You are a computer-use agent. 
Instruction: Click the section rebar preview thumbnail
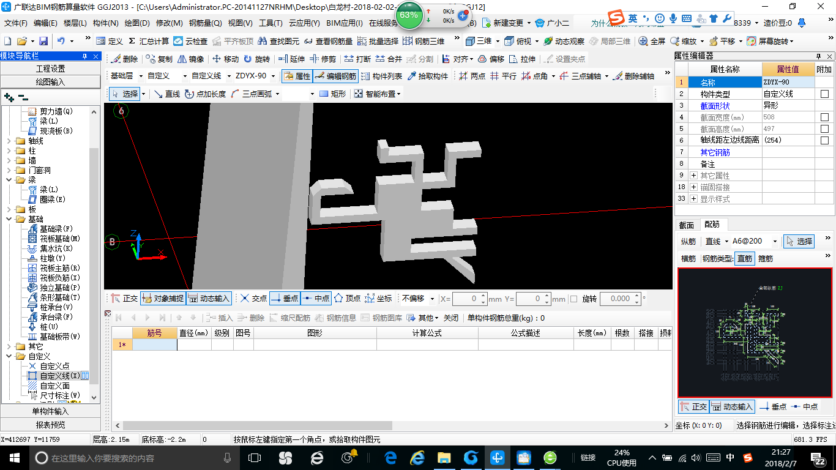[x=755, y=332]
